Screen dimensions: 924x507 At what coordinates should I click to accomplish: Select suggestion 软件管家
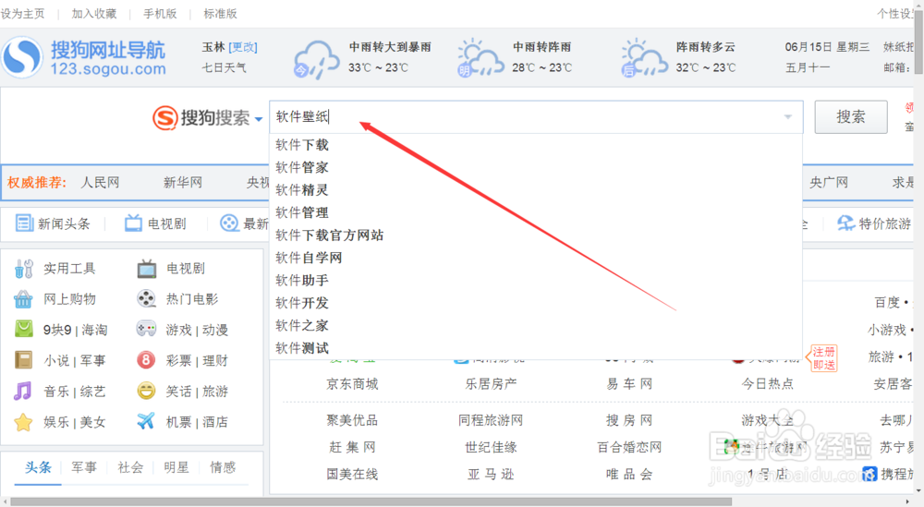pos(536,167)
